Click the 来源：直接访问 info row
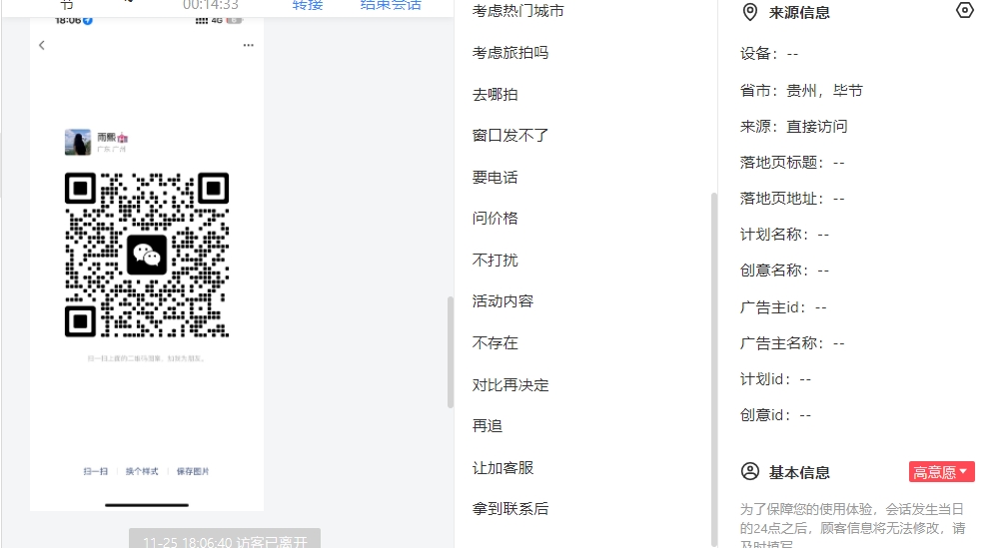The width and height of the screenshot is (993, 548). click(x=793, y=127)
